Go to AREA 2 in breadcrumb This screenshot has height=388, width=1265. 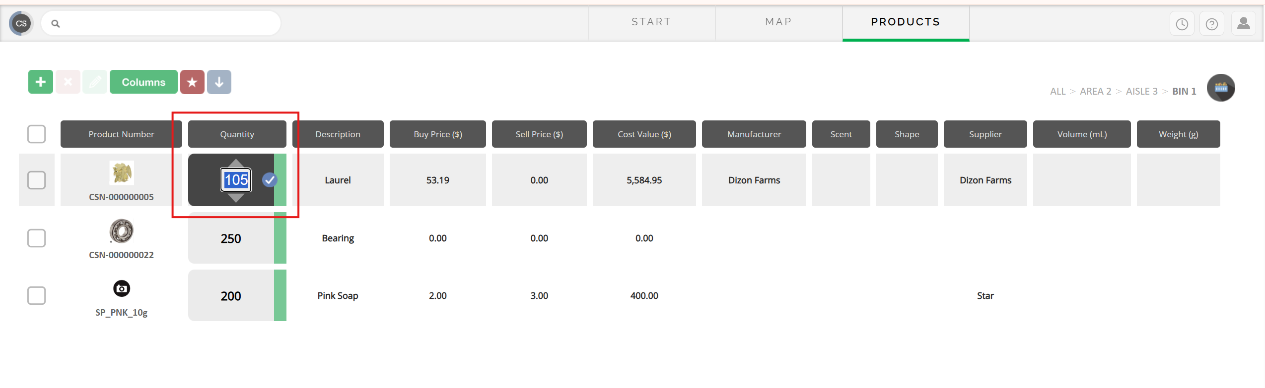pos(1095,91)
